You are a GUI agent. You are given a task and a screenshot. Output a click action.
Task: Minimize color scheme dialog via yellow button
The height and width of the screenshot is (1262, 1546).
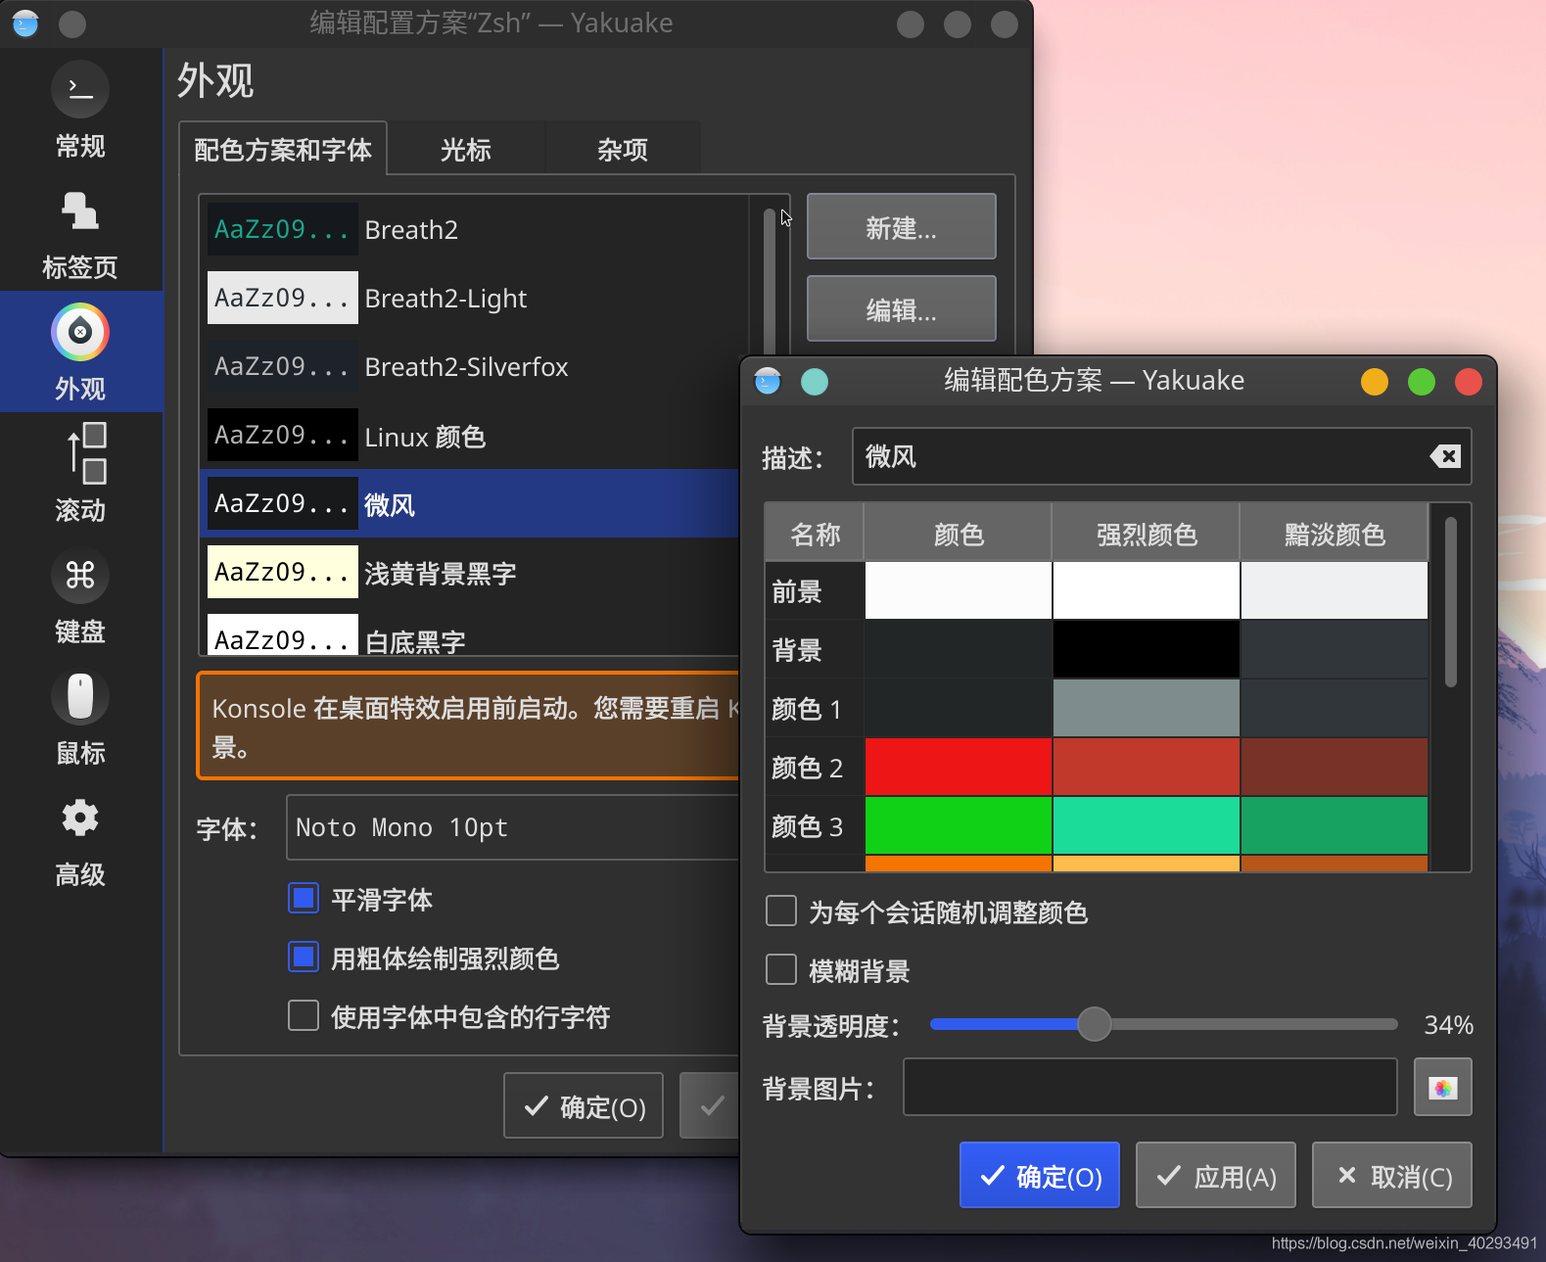pos(1375,381)
